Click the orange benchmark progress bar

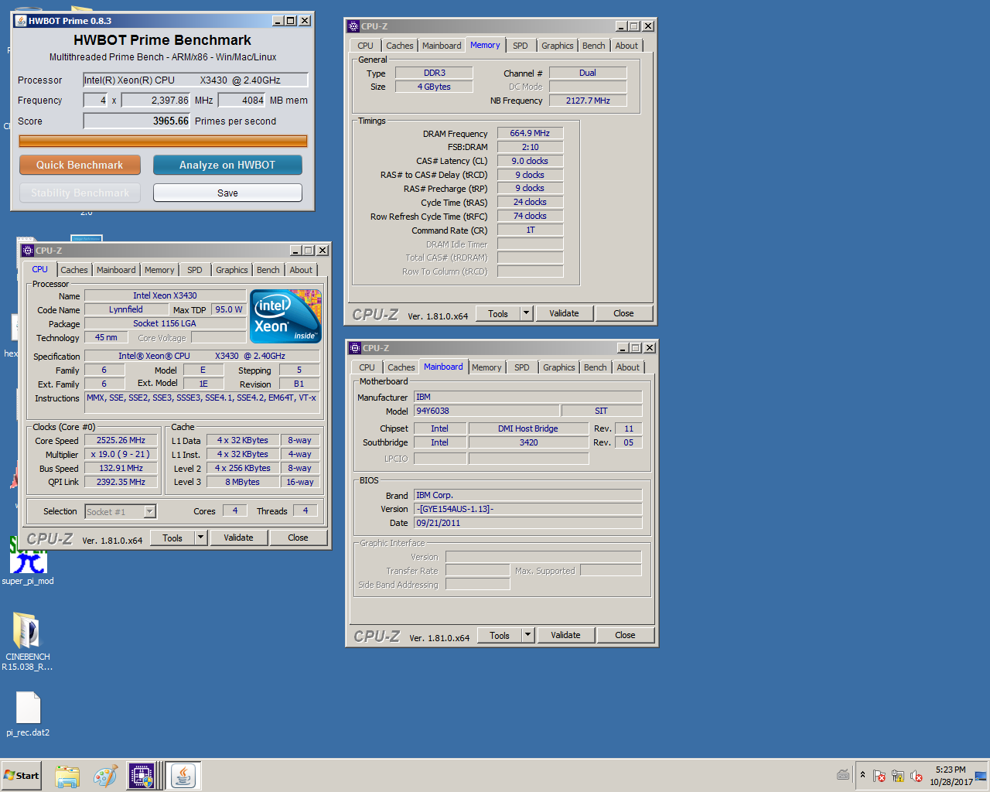pyautogui.click(x=163, y=141)
